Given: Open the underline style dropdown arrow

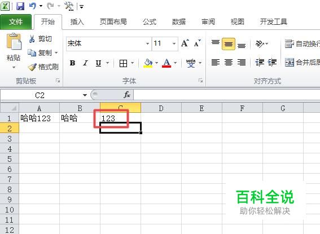Looking at the screenshot, I should (x=107, y=63).
